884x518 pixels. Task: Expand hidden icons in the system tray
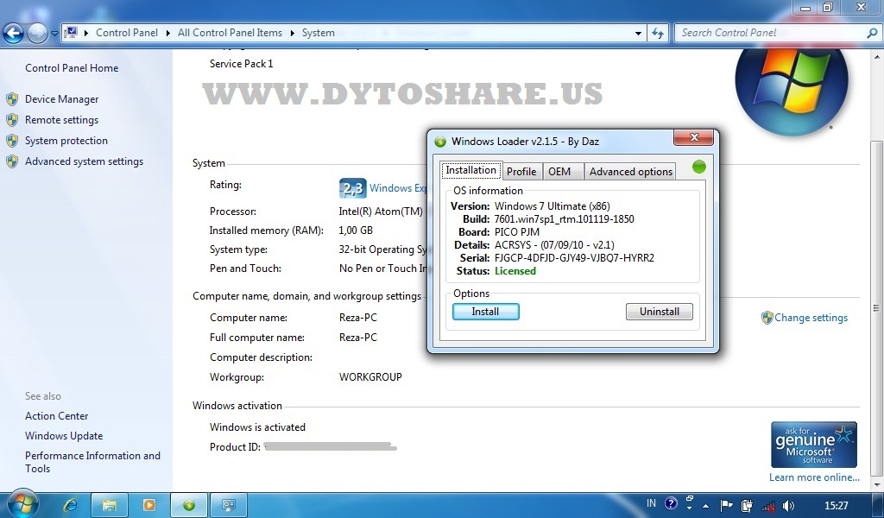(x=704, y=503)
